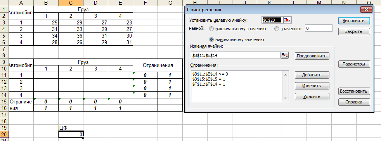Screen dimensions: 381x141
Task: Click cell E5 with value 30
Action: click(120, 36)
